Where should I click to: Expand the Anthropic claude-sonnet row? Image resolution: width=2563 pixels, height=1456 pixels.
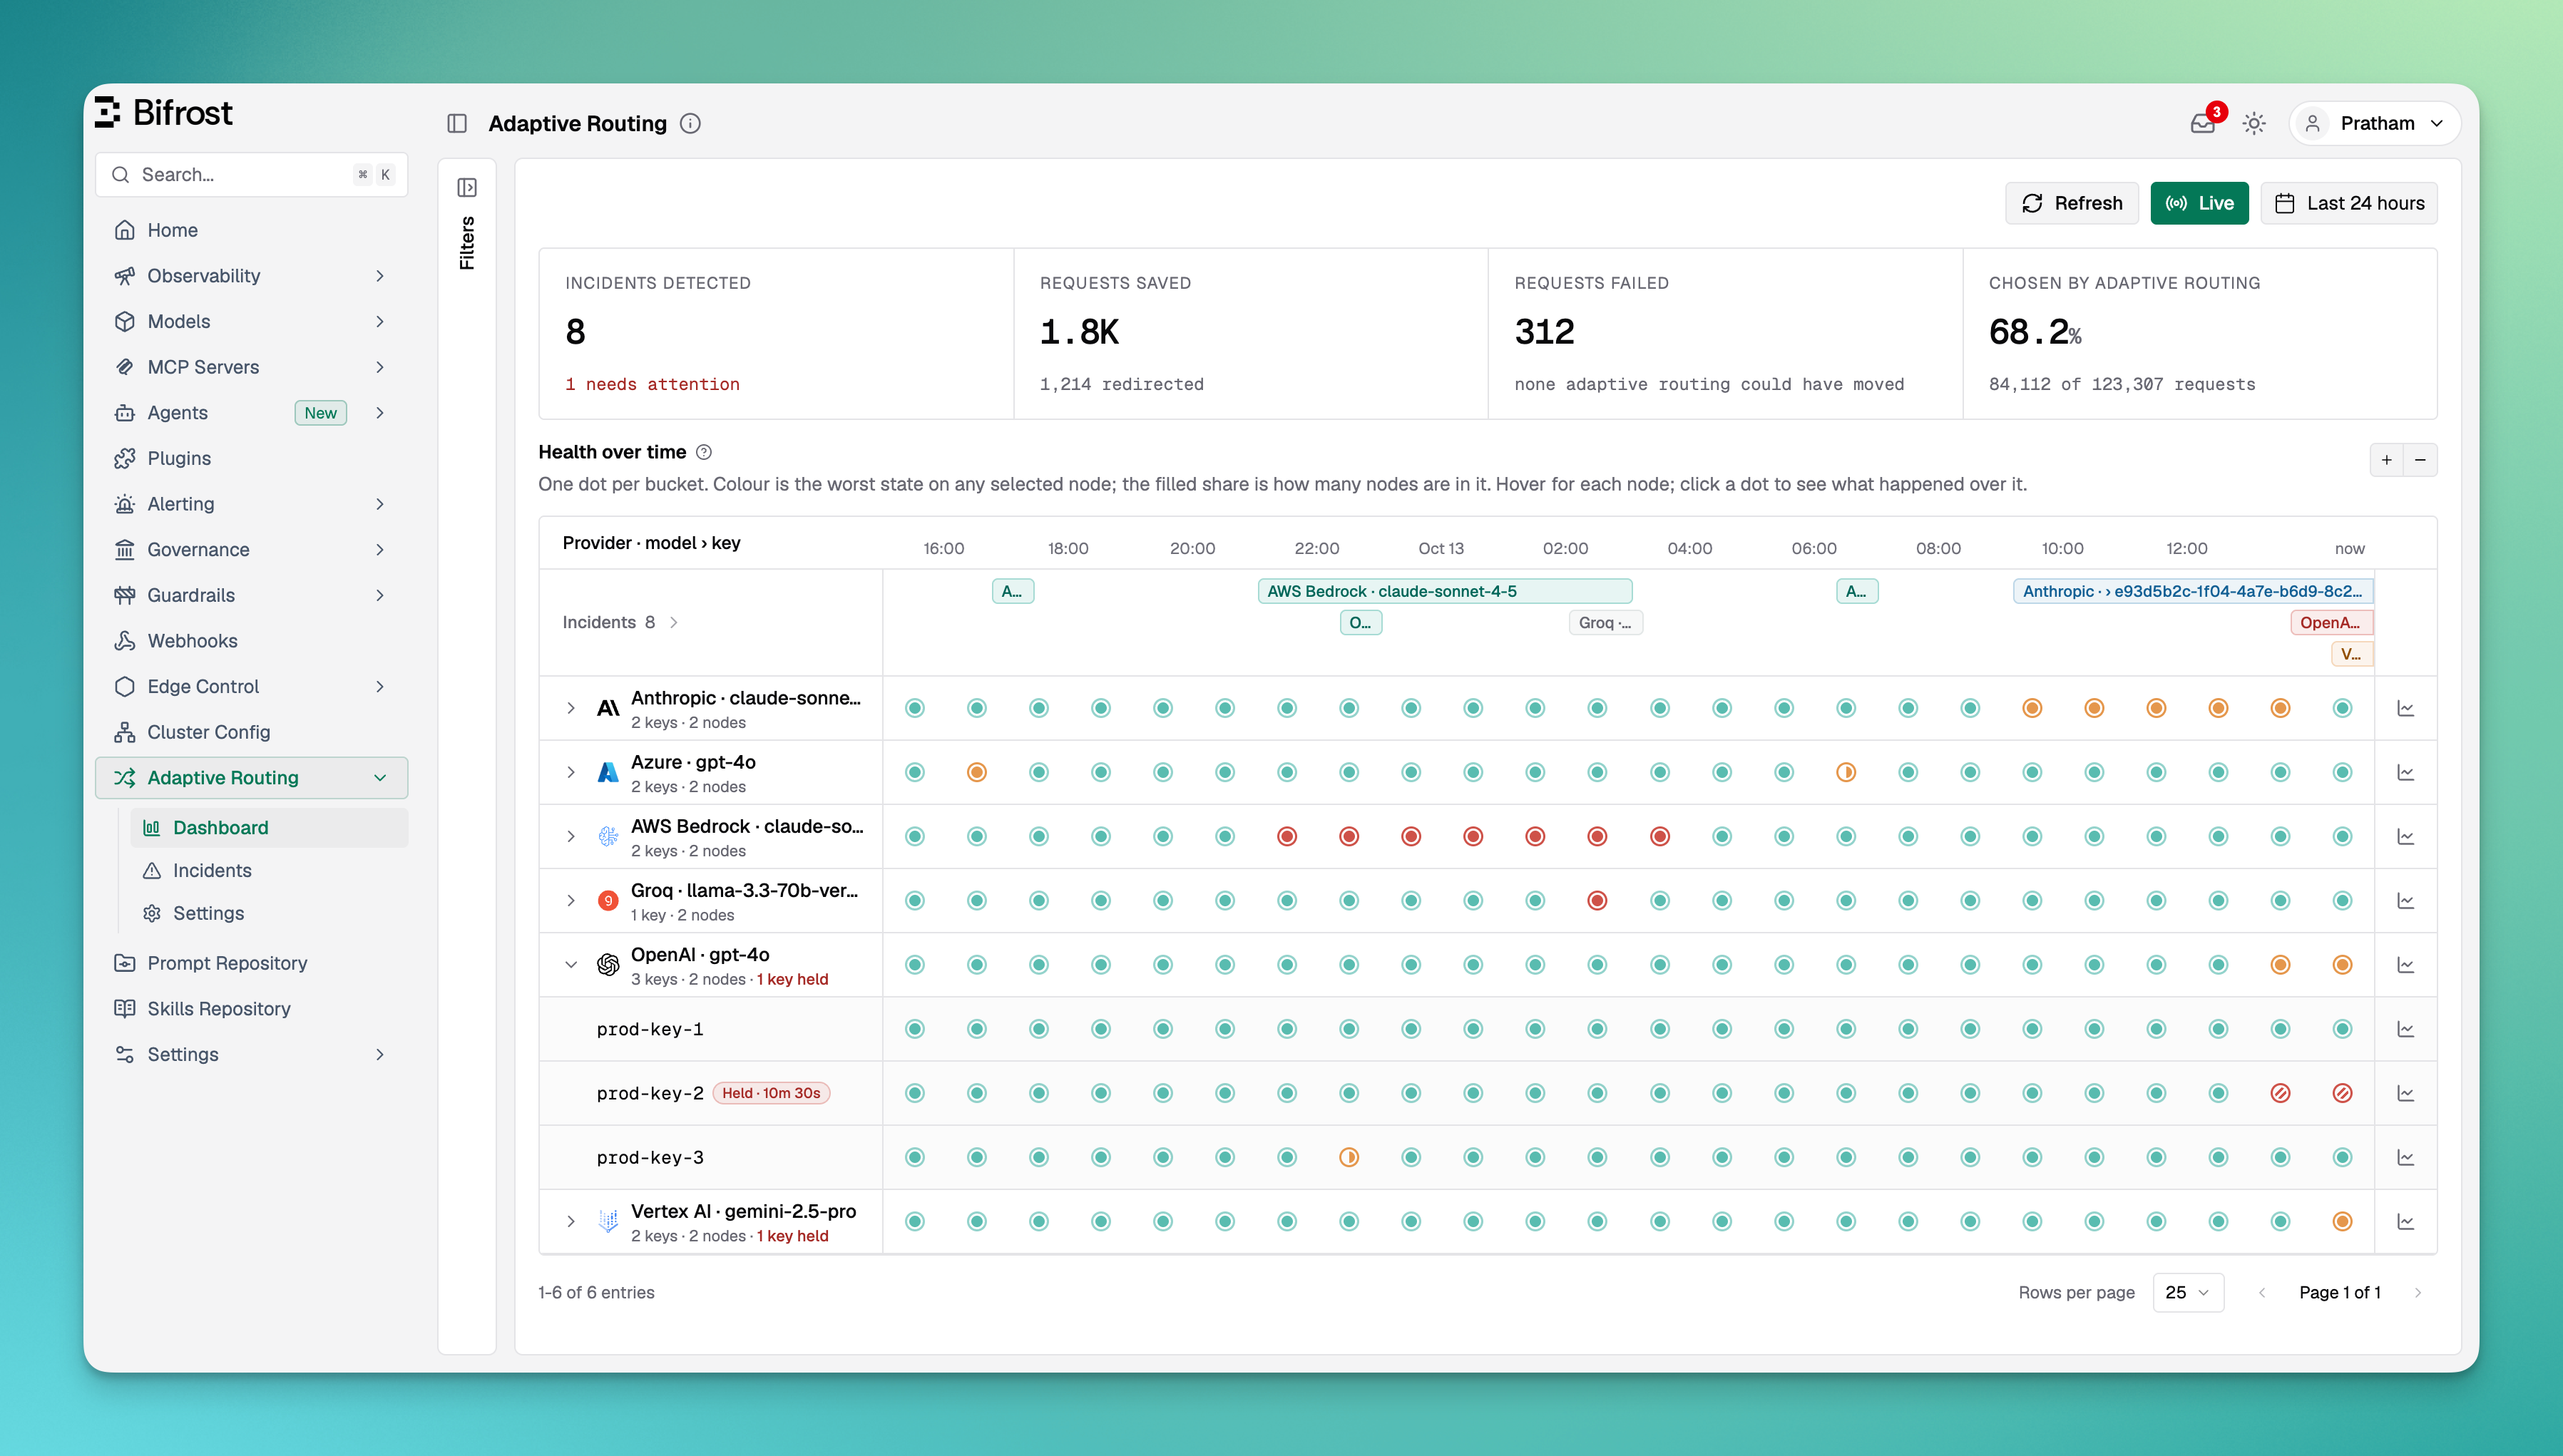571,708
